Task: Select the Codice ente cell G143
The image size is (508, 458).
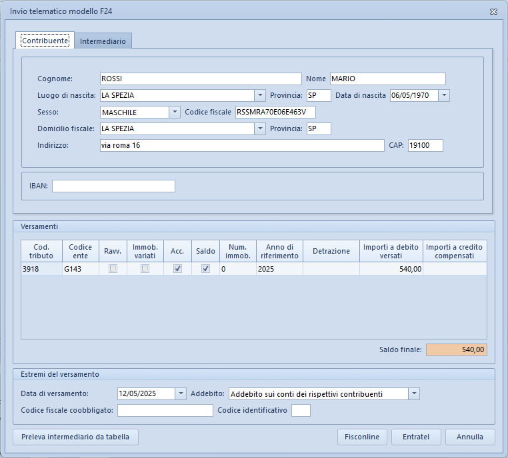Action: click(x=81, y=269)
